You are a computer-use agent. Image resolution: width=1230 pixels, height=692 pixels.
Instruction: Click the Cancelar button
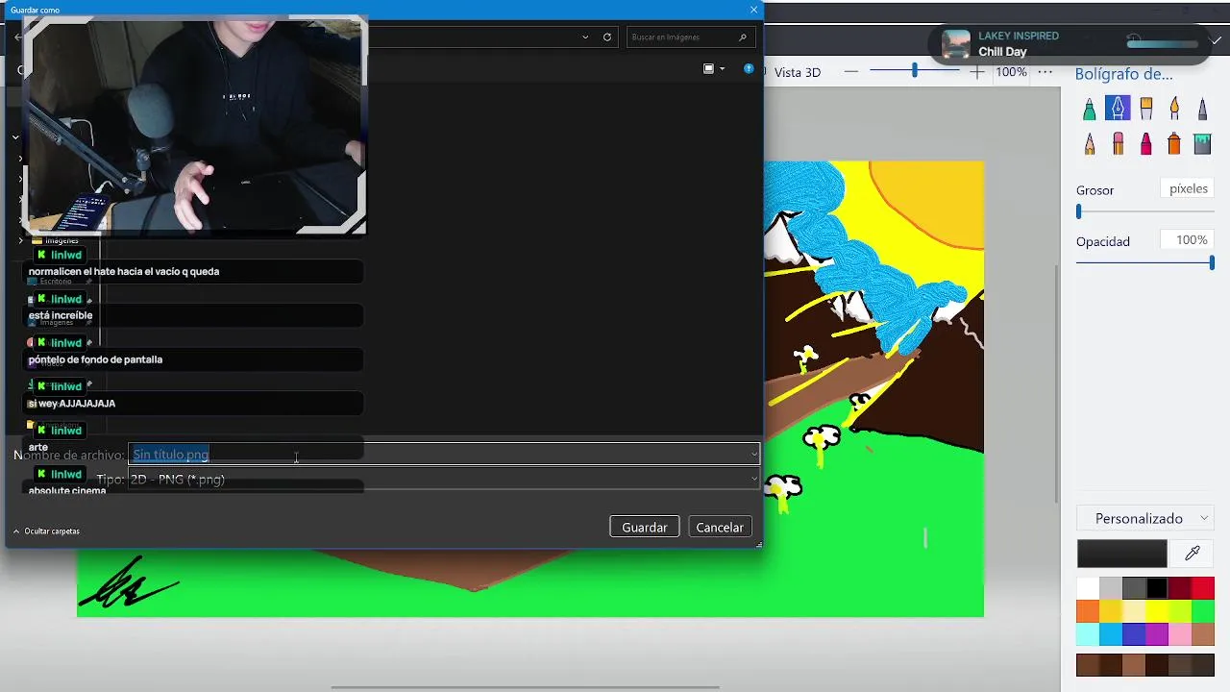(720, 527)
